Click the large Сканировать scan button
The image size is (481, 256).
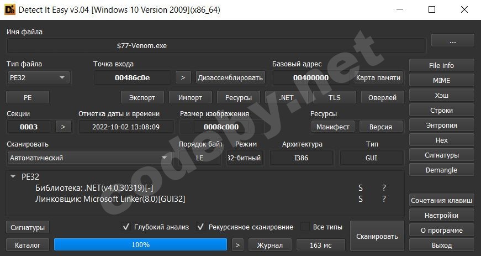click(377, 236)
